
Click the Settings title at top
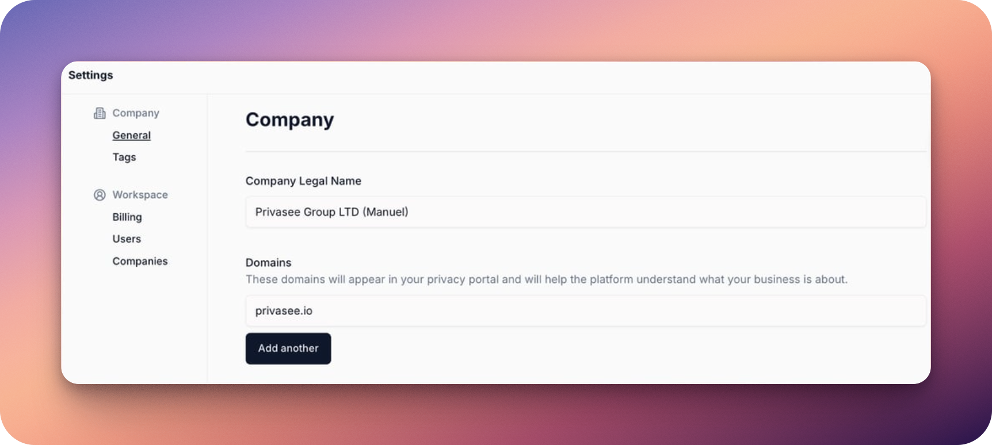pyautogui.click(x=91, y=75)
